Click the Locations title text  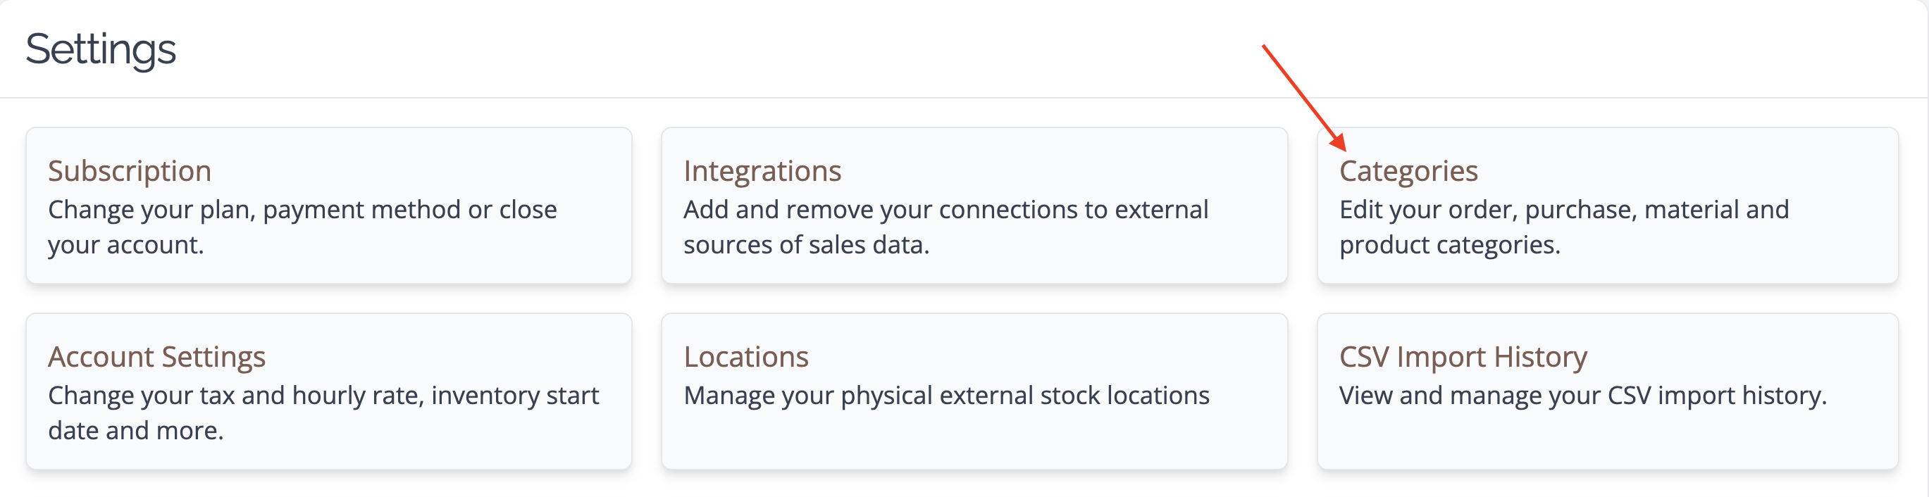746,357
